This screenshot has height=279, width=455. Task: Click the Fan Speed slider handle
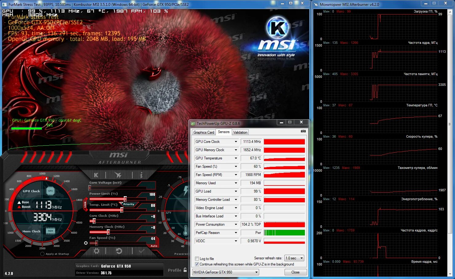pos(96,243)
